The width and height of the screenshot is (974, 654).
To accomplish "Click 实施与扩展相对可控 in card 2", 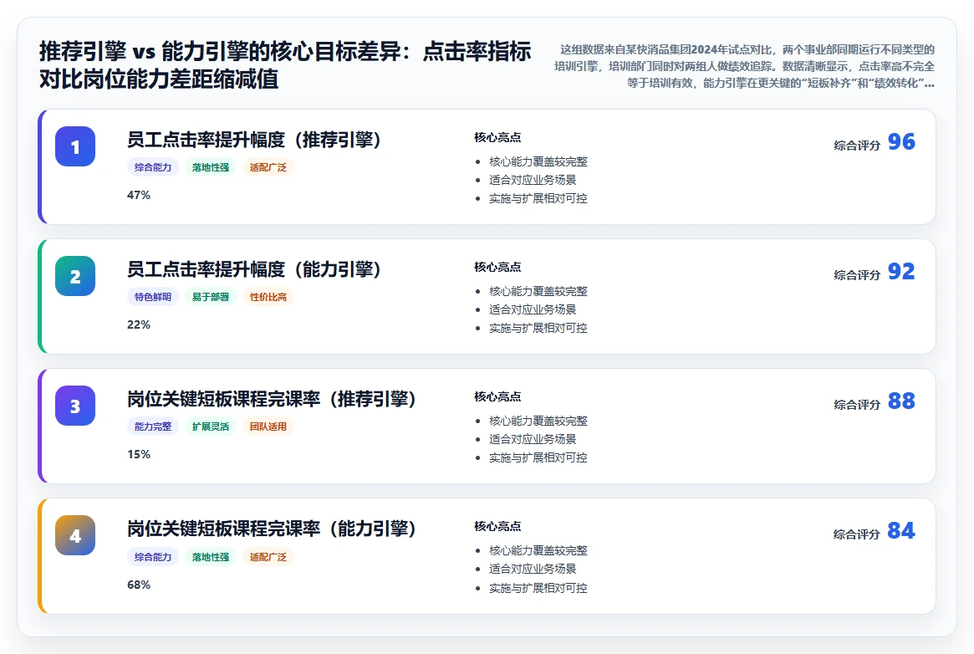I will coord(538,328).
